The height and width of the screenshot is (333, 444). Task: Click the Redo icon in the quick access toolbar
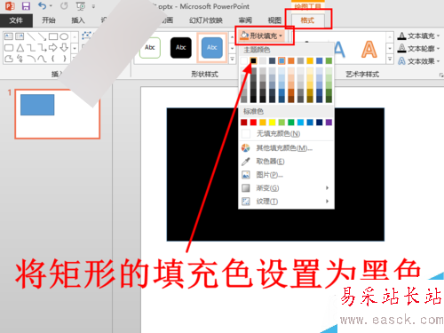(64, 5)
